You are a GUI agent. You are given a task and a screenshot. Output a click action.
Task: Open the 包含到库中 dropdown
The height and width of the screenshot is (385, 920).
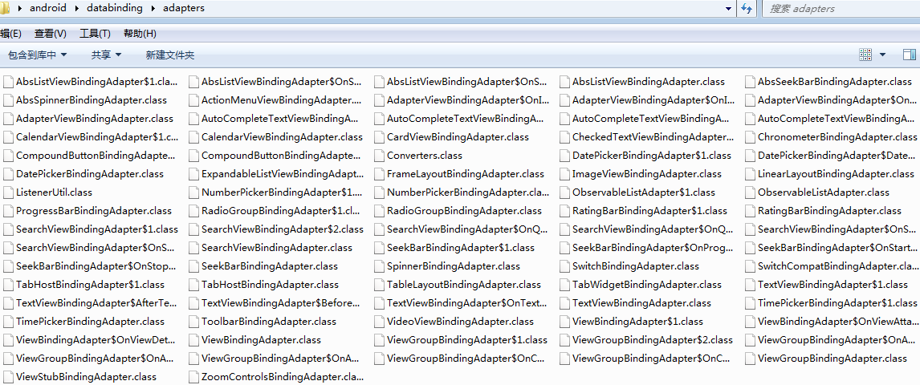tap(38, 55)
